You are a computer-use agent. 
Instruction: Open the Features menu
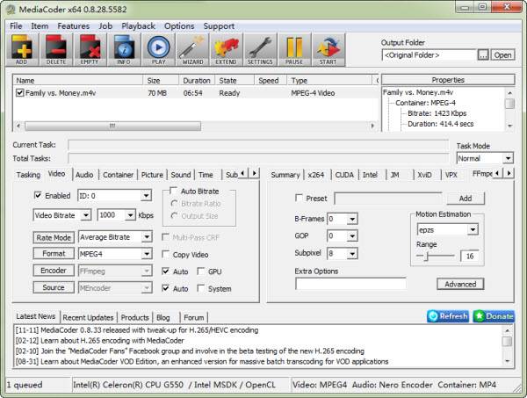73,25
